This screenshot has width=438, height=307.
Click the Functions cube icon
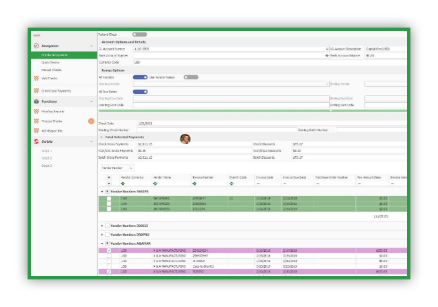tap(37, 101)
